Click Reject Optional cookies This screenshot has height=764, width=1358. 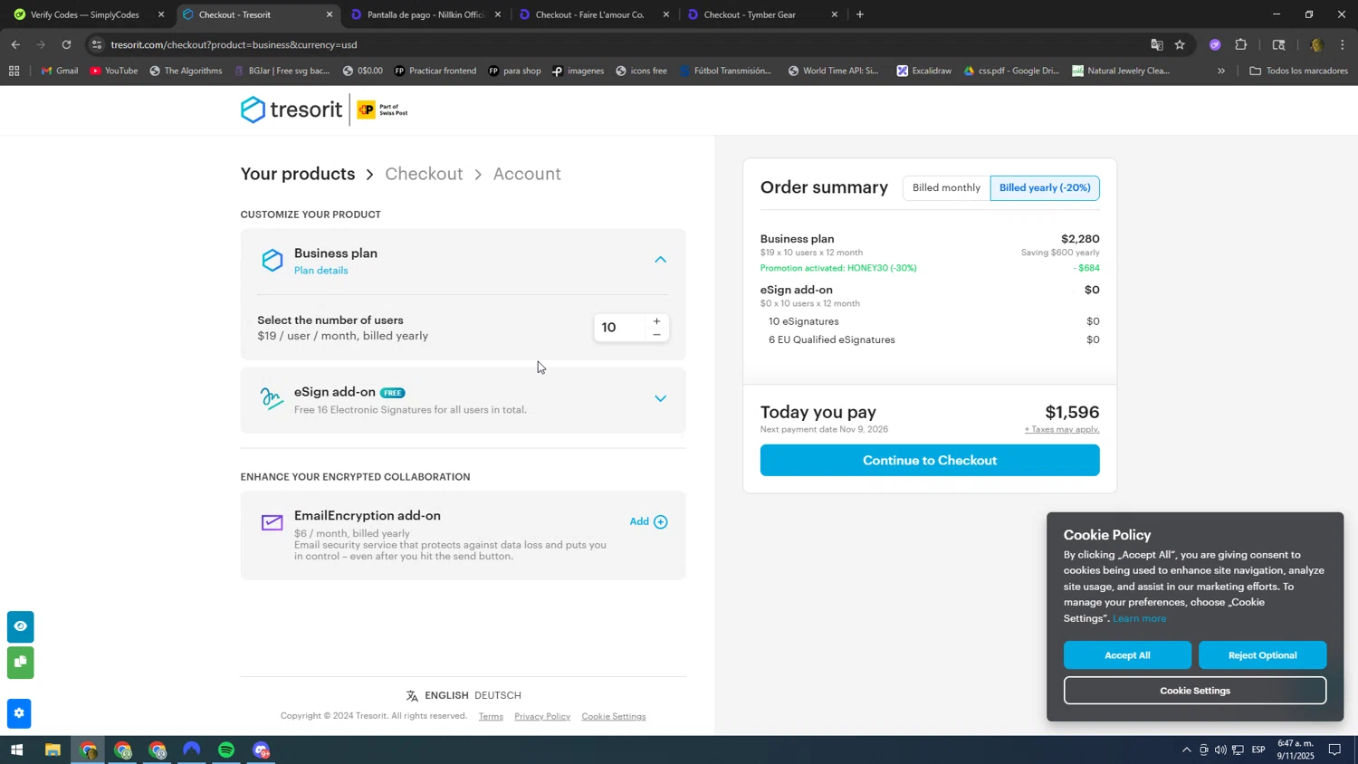(x=1262, y=654)
